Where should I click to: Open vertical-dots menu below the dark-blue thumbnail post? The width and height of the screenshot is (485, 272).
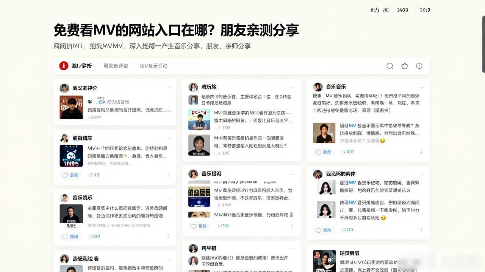coord(292,226)
